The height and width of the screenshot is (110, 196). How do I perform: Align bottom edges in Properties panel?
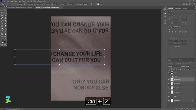(186, 32)
